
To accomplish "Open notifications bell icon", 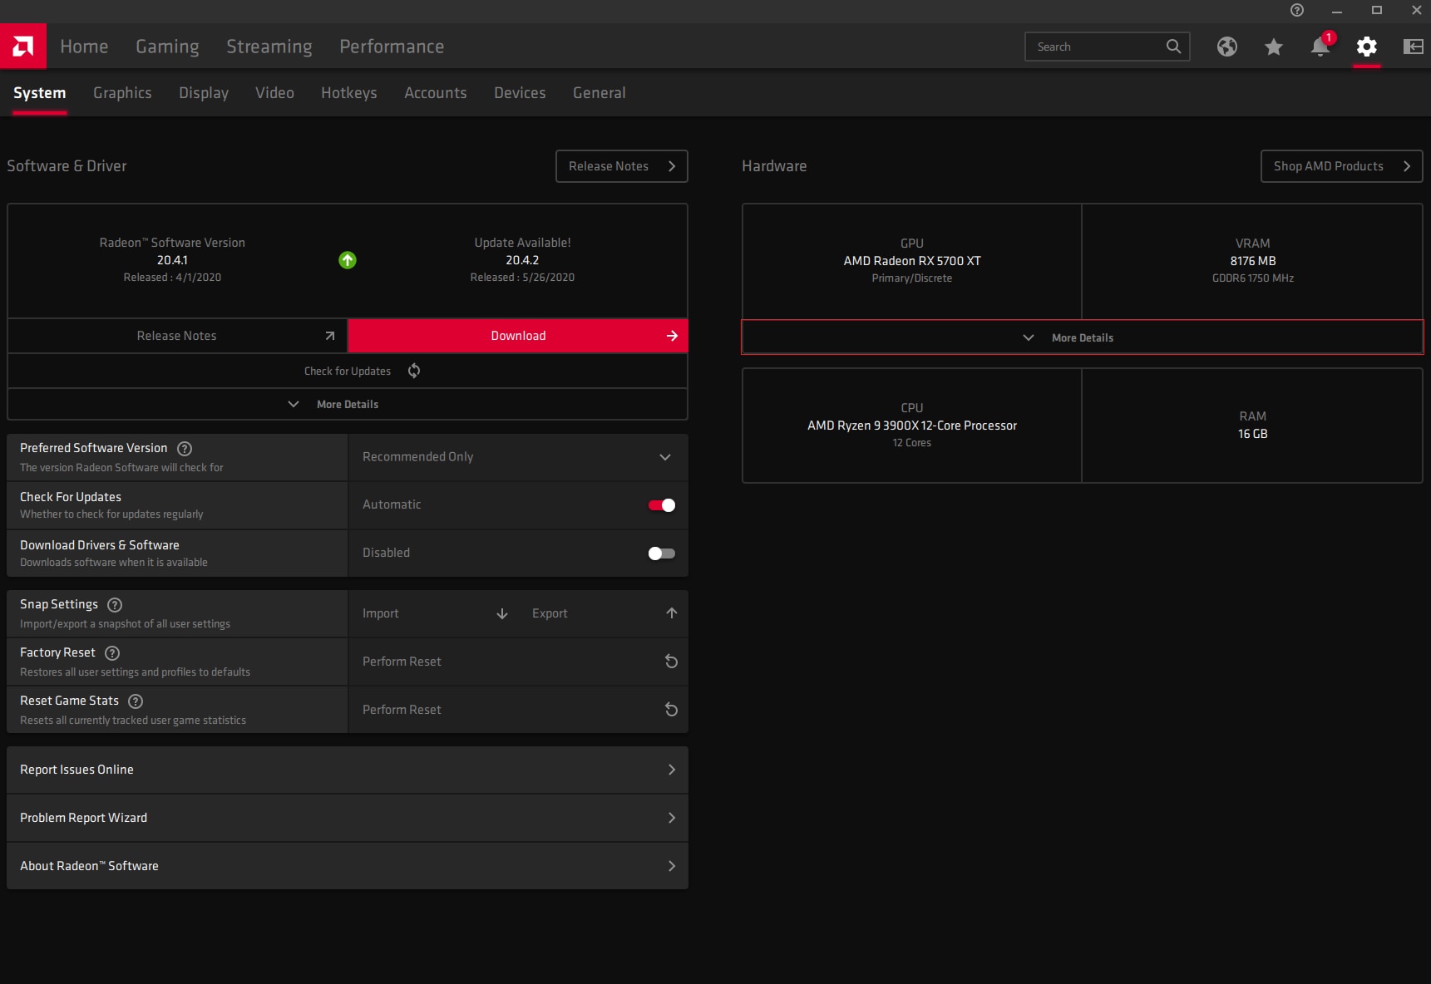I will 1320,46.
